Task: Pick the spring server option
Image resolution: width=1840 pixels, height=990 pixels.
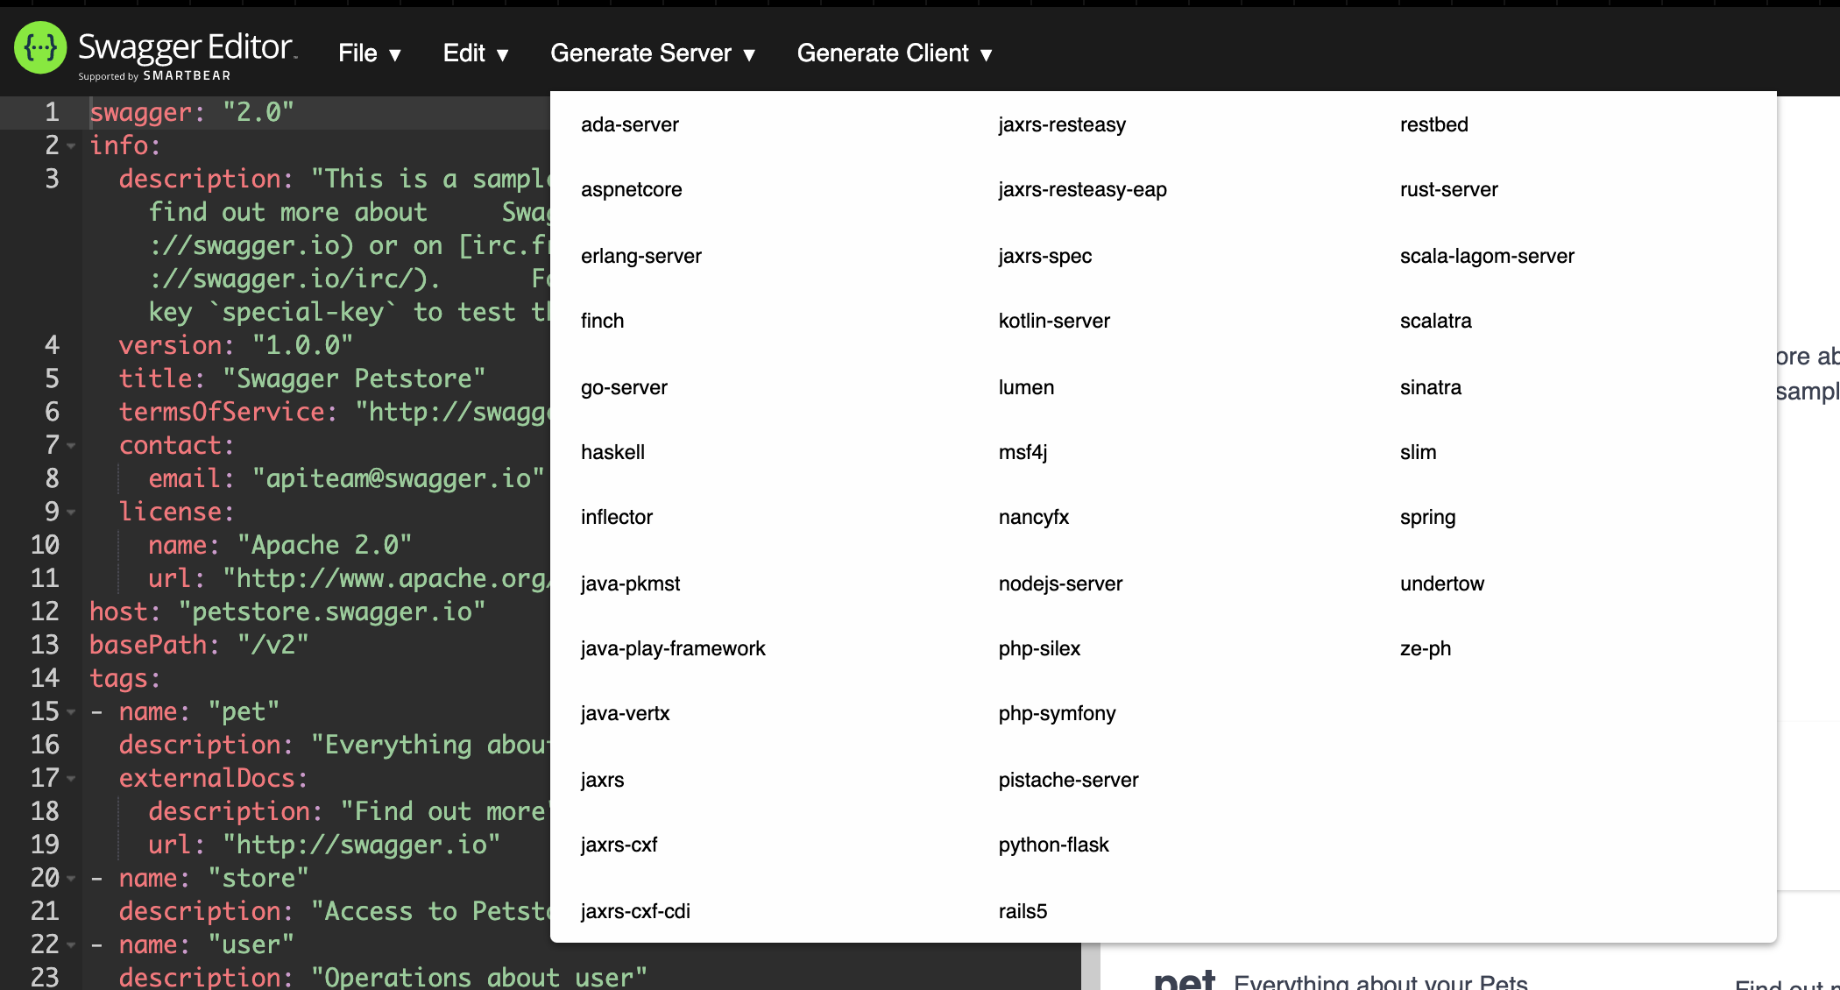Action: (1427, 517)
